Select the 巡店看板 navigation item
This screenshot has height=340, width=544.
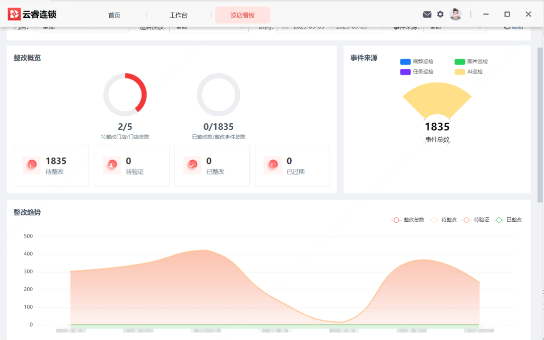pyautogui.click(x=242, y=15)
